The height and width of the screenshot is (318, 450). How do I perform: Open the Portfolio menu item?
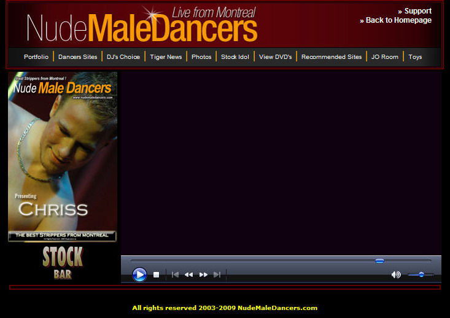[x=36, y=57]
